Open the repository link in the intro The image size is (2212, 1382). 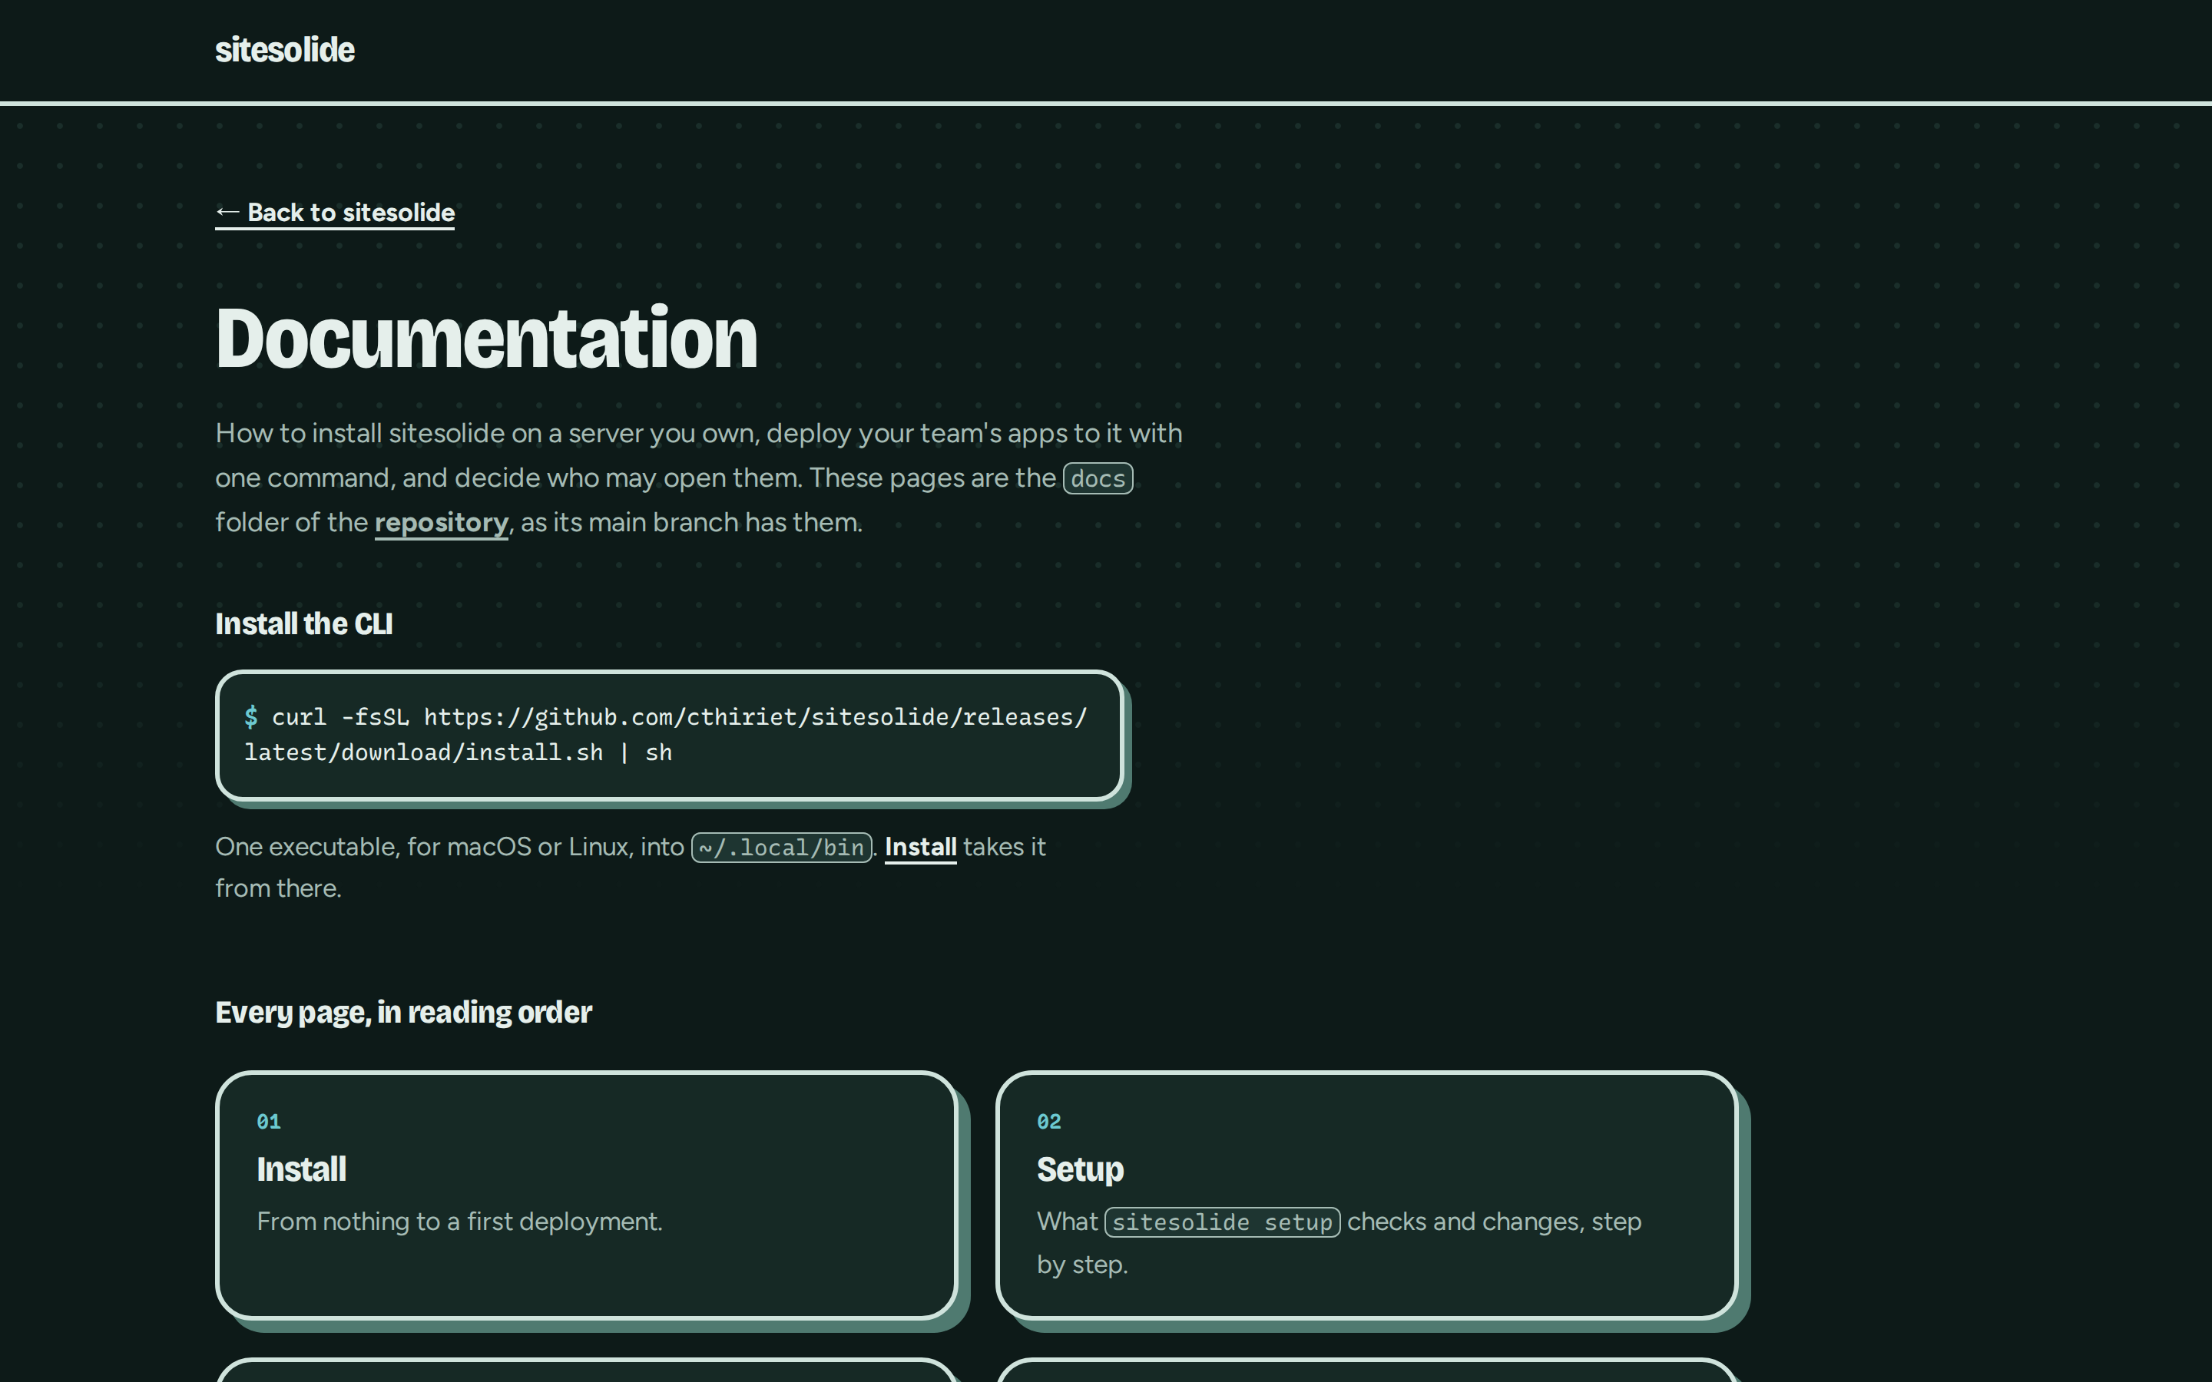[442, 523]
